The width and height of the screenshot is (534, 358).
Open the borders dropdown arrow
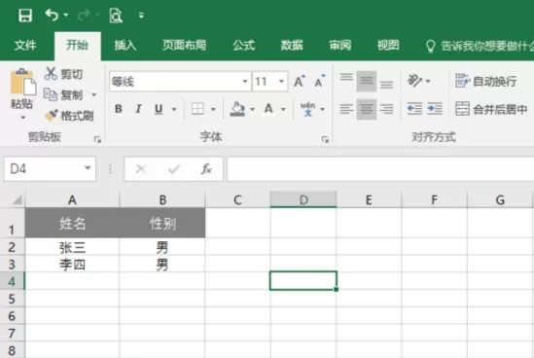point(213,109)
